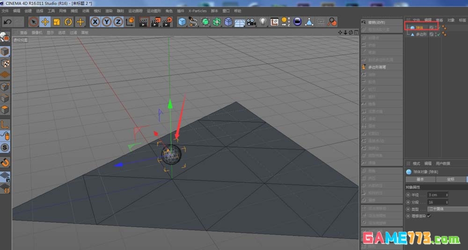
Task: Click the Render to Picture Viewer icon
Action: (x=156, y=22)
